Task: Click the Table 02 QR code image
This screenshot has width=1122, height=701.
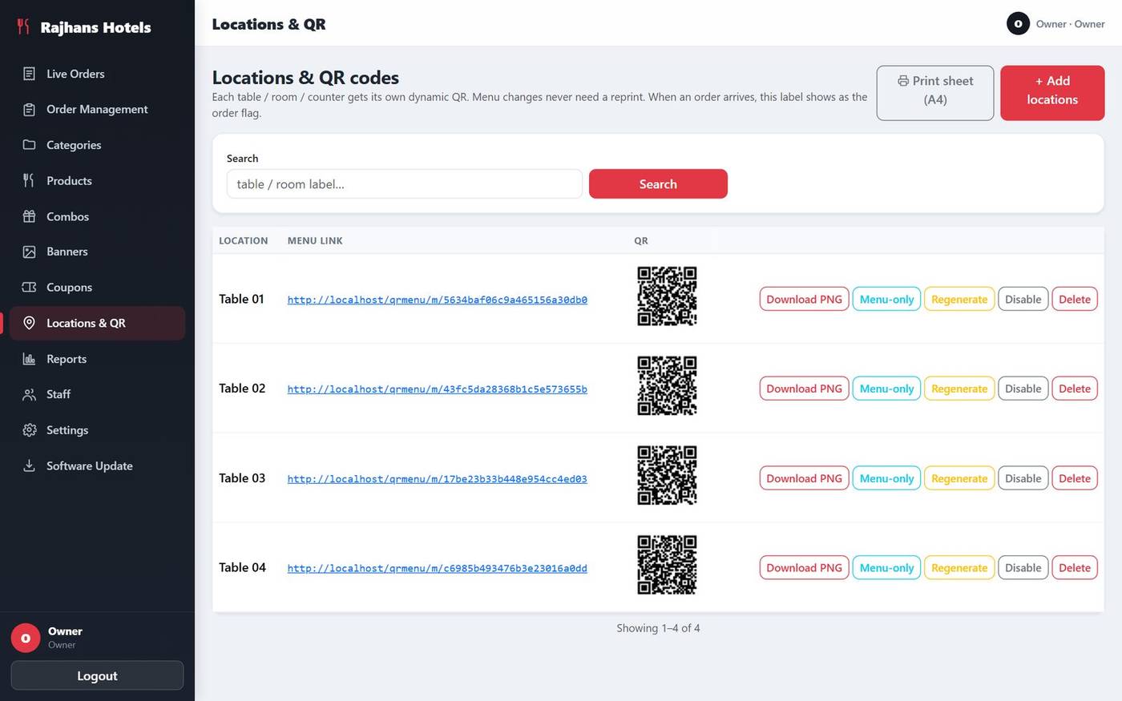Action: (x=667, y=386)
